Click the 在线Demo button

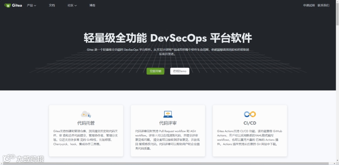(180, 71)
